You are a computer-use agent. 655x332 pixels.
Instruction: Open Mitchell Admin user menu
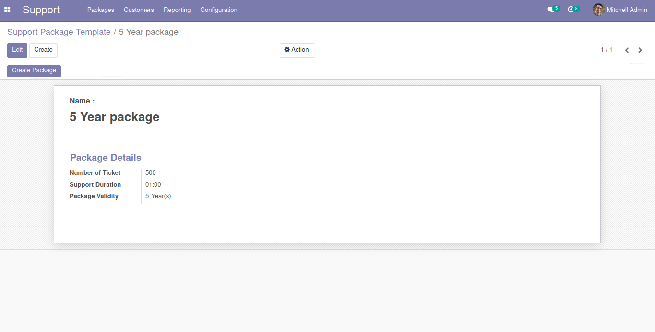(x=620, y=10)
